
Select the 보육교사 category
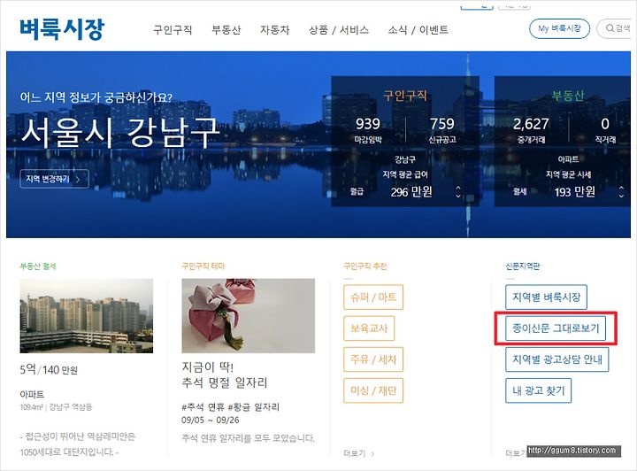point(369,328)
